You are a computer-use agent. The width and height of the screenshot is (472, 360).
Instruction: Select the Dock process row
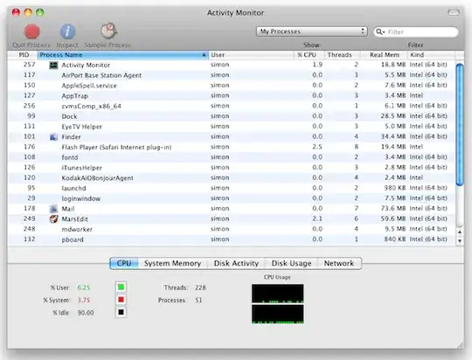(x=231, y=116)
